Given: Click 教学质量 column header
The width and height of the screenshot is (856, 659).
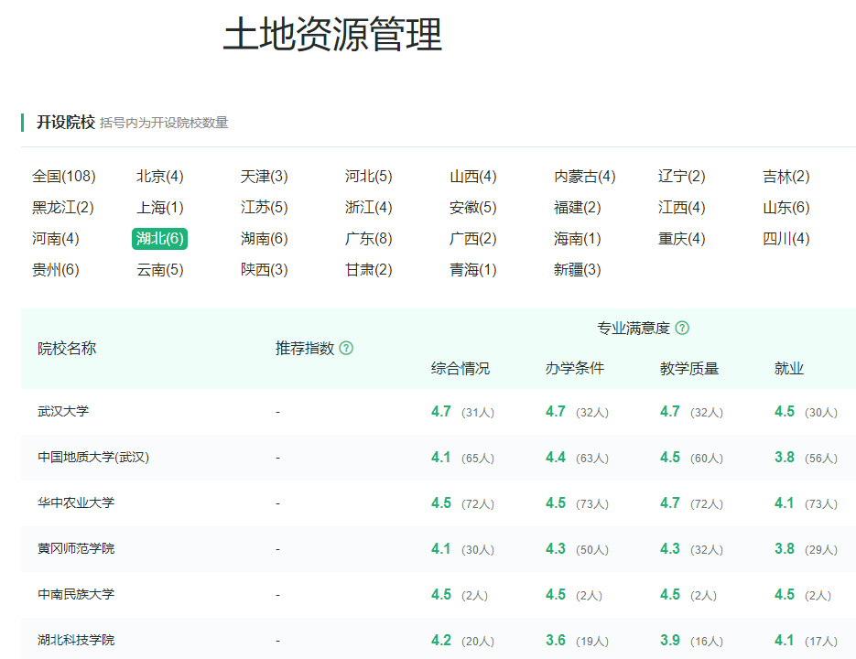Looking at the screenshot, I should (689, 369).
